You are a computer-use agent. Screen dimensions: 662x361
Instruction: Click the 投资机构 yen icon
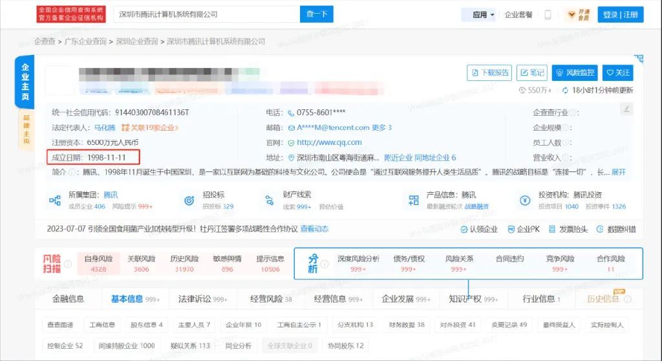click(x=525, y=201)
